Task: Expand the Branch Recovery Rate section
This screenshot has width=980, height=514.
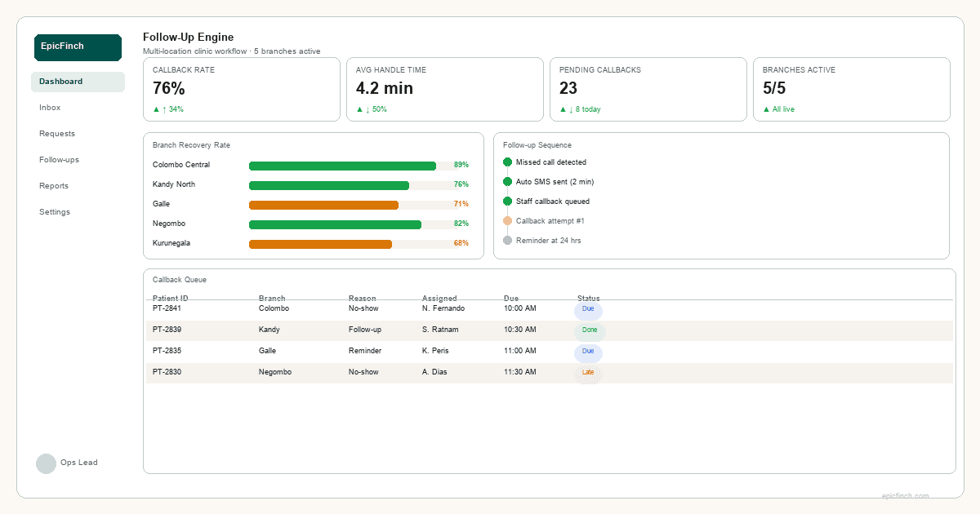Action: pos(189,145)
